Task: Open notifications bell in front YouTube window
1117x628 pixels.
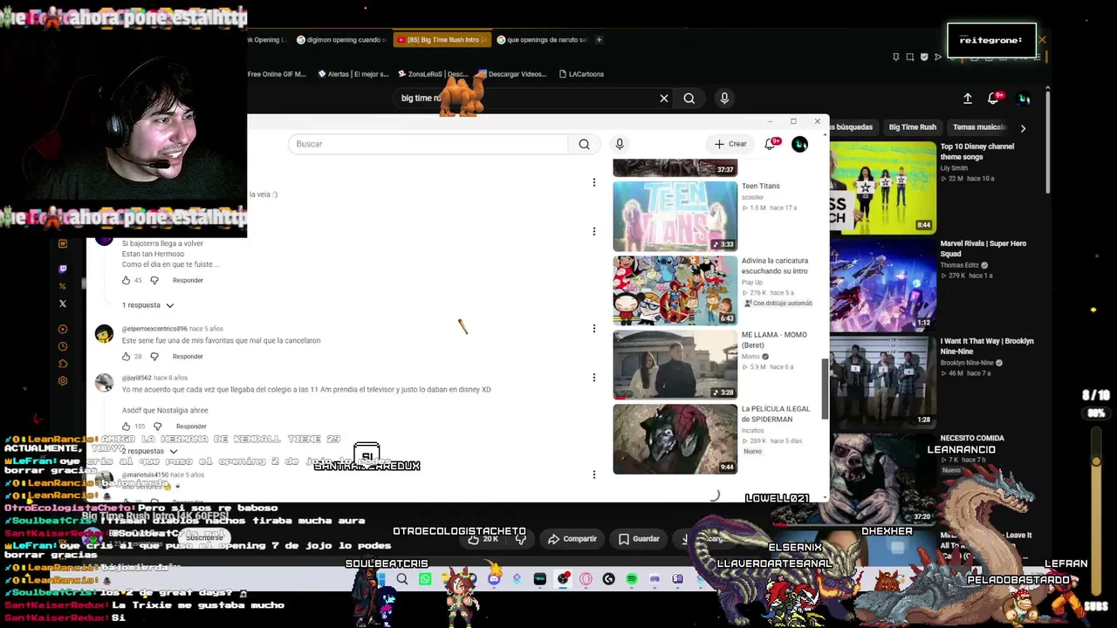Action: [x=771, y=144]
